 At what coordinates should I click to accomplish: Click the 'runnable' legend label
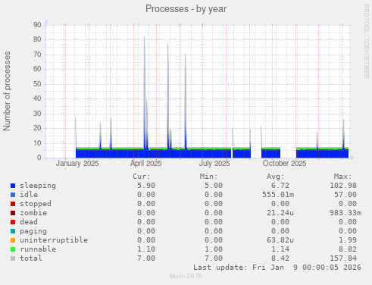tap(38, 249)
